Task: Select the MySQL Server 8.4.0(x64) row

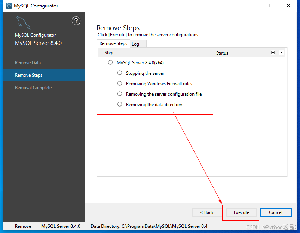Action: pos(140,63)
